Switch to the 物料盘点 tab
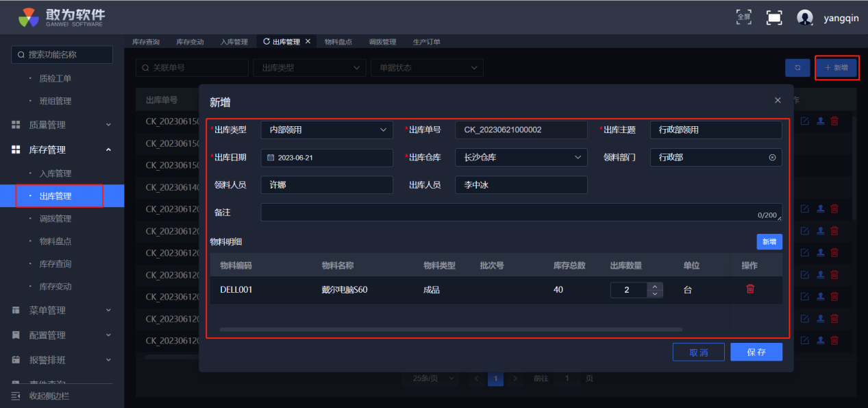This screenshot has height=408, width=868. pos(338,42)
